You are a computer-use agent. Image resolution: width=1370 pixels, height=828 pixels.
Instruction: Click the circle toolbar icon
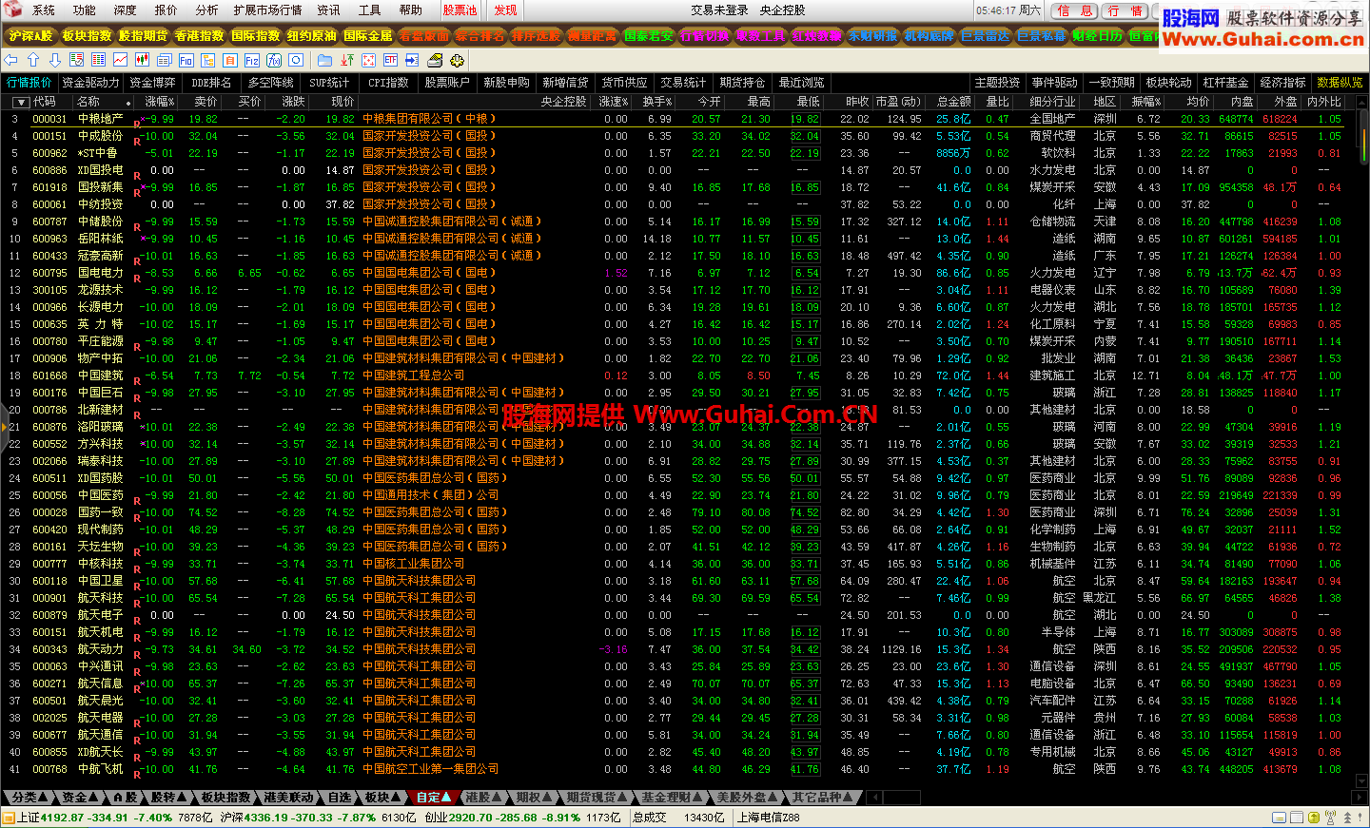coord(296,60)
